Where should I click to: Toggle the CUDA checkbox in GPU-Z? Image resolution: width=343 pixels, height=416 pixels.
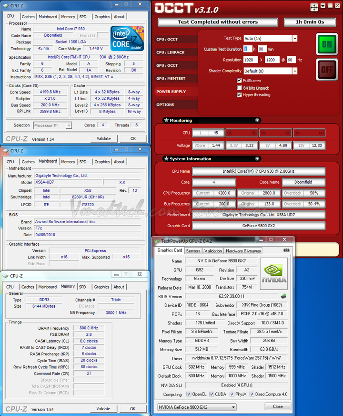(x=212, y=394)
